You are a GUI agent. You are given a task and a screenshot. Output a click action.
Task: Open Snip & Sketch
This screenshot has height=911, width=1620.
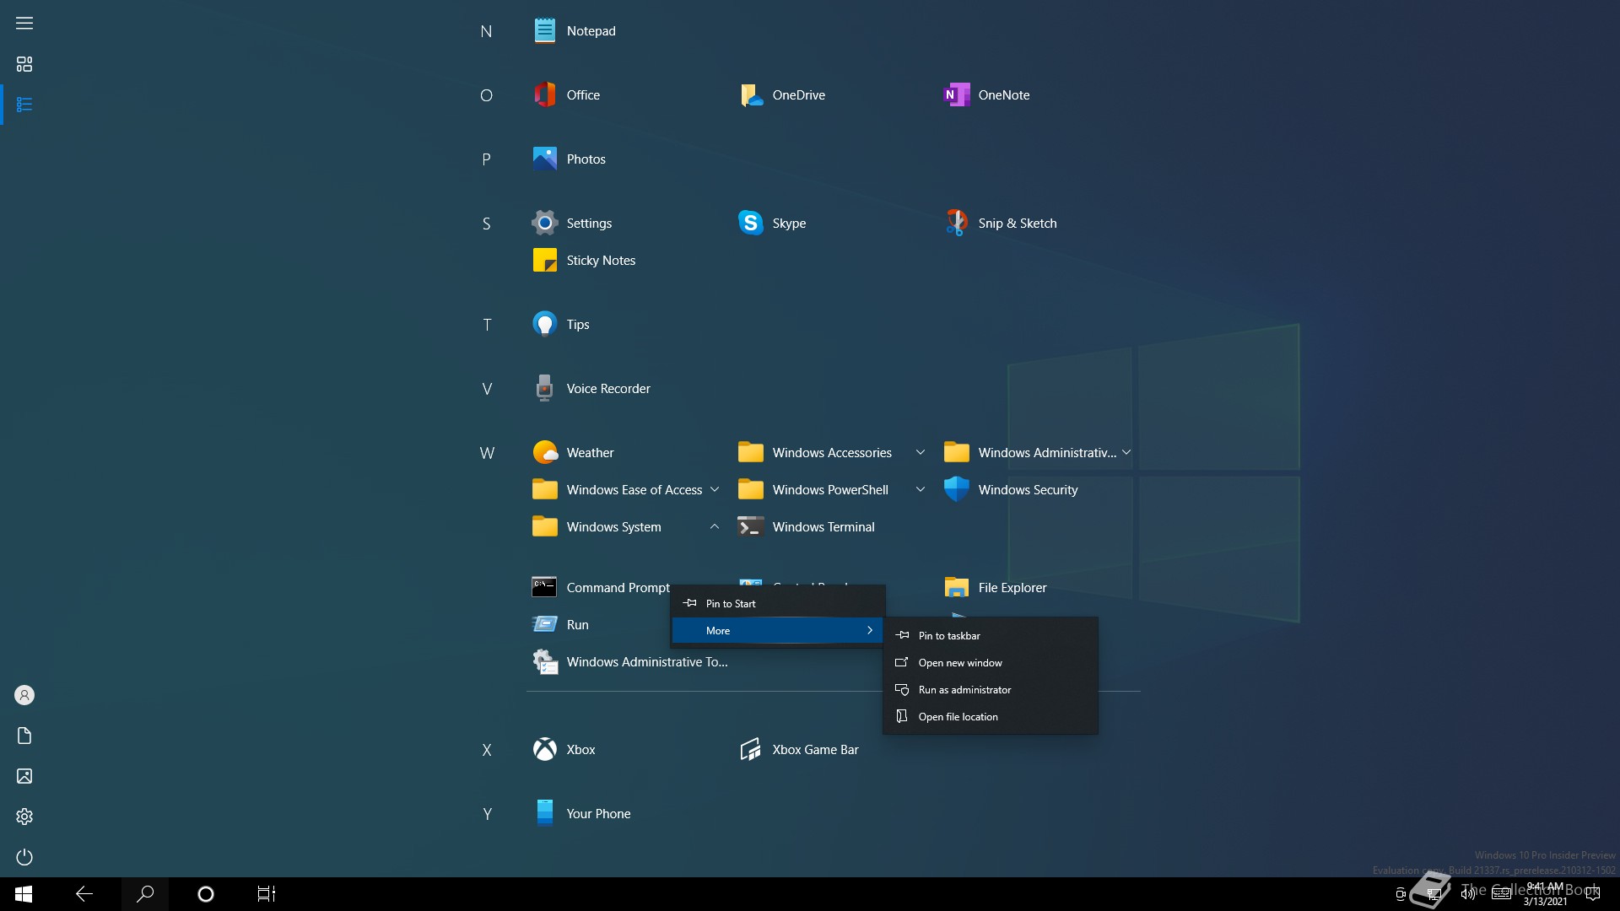pyautogui.click(x=1001, y=224)
